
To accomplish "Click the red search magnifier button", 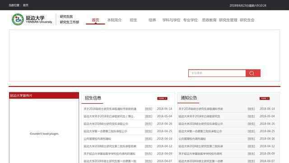I will [x=253, y=73].
